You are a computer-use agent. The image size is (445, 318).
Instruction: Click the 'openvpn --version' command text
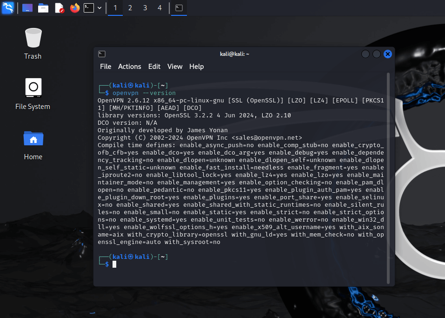tap(144, 93)
